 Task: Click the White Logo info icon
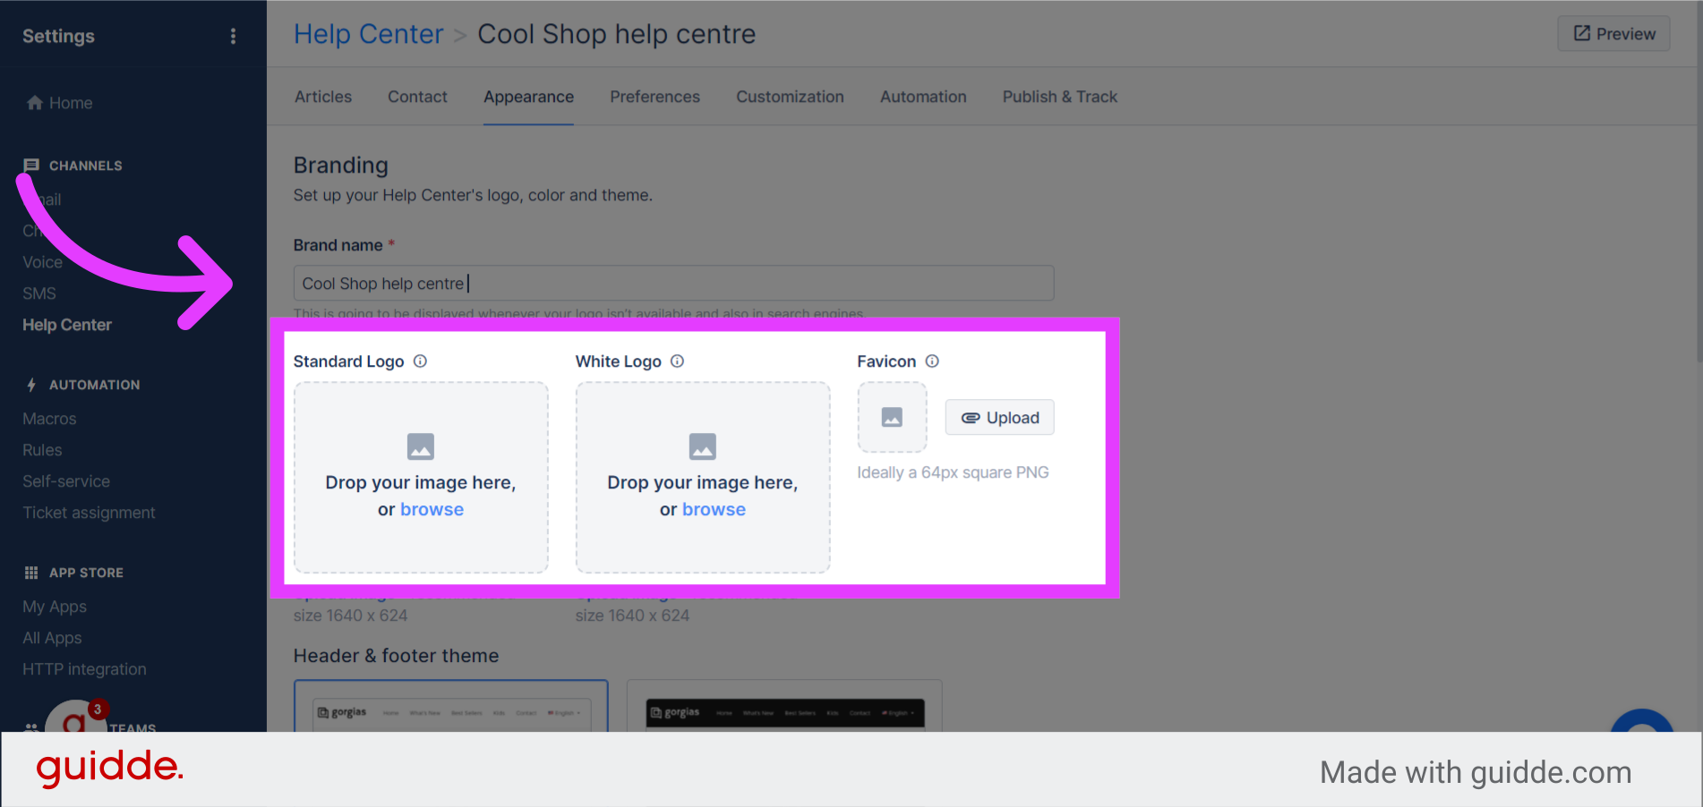pos(677,361)
